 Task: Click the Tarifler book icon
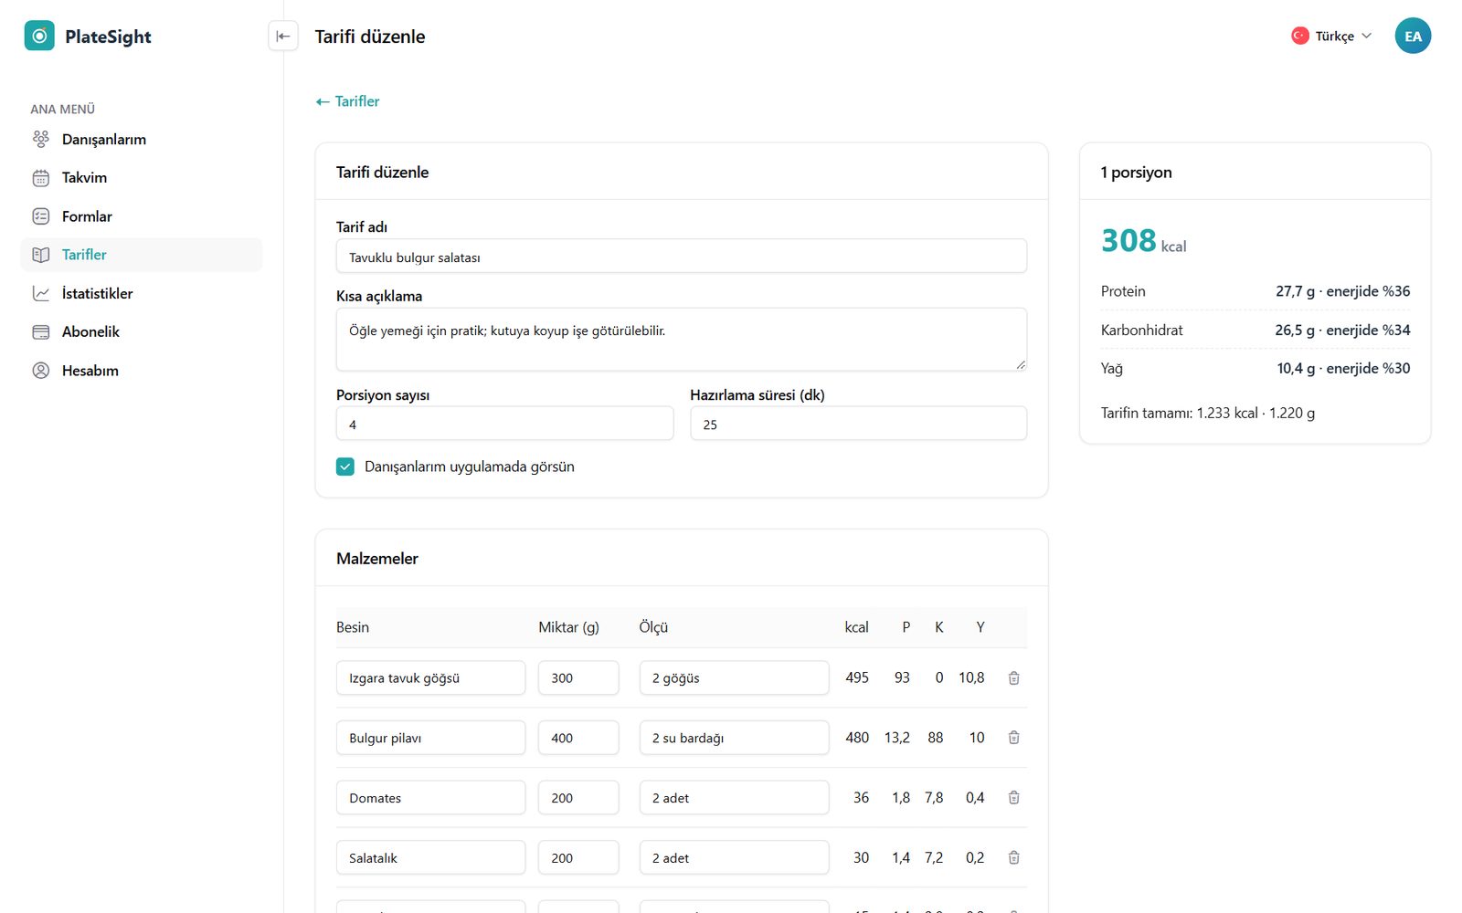tap(41, 255)
